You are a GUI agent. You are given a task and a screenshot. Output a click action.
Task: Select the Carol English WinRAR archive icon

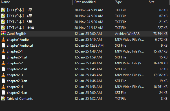click(3, 34)
